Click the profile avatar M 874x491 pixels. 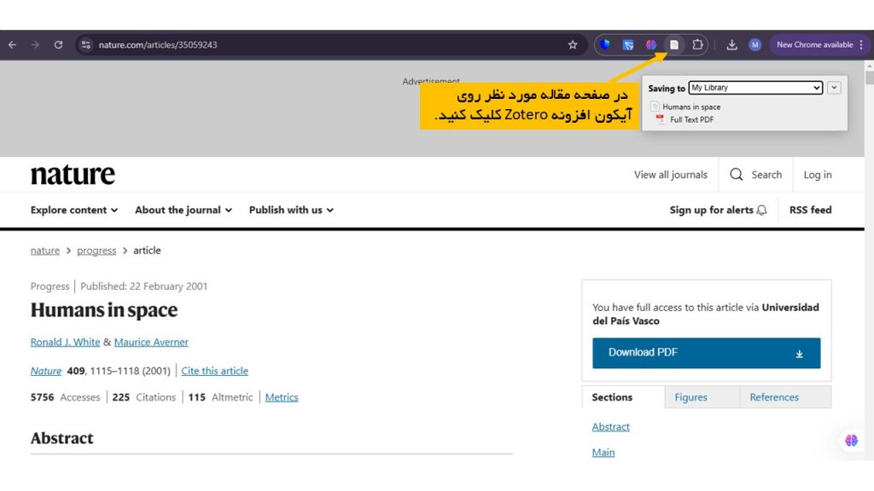tap(755, 44)
